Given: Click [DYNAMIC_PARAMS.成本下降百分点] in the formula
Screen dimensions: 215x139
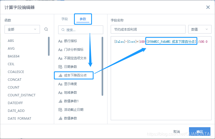Looking at the screenshot, I should pos(171,42).
